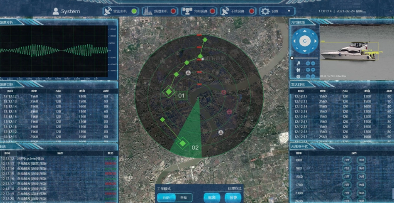Toggle the spectrum host red status indicator
The width and height of the screenshot is (394, 203).
click(x=173, y=11)
